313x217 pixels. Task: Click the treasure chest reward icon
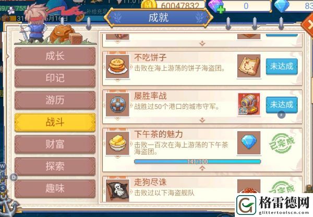249,104
